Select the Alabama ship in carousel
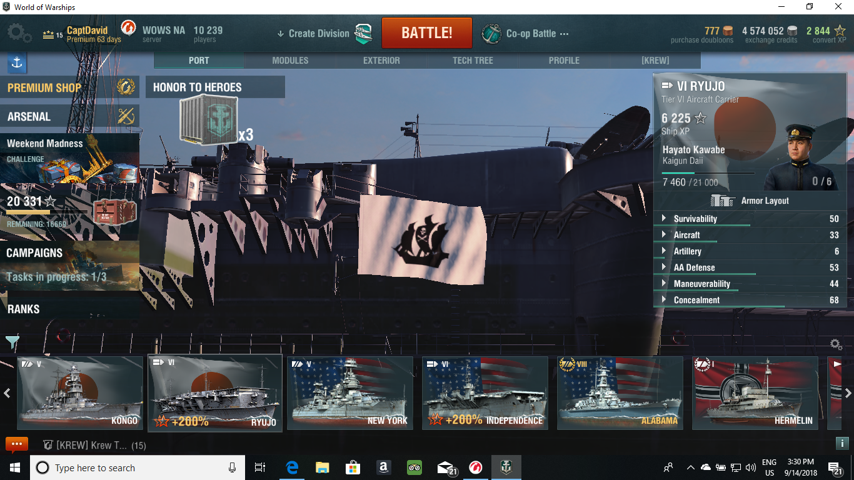The height and width of the screenshot is (480, 854). click(x=620, y=393)
